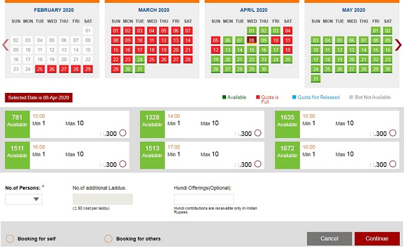The width and height of the screenshot is (404, 248).
Task: Click the Continue button
Action: coord(376,239)
